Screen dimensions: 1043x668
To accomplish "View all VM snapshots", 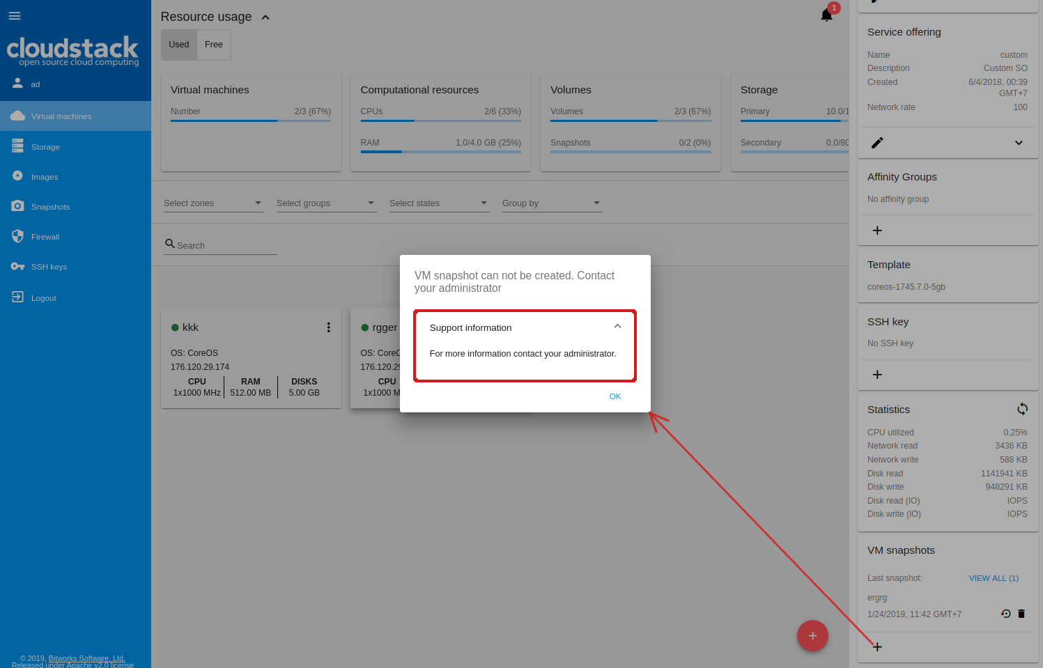I will (x=993, y=578).
